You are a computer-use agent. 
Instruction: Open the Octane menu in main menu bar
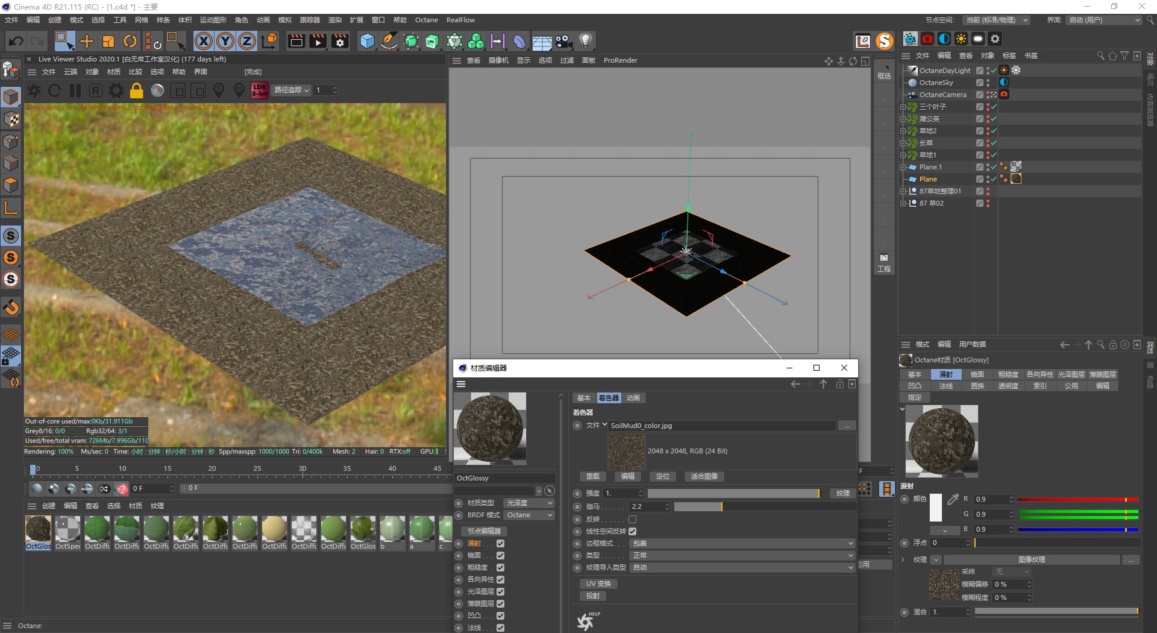click(426, 20)
